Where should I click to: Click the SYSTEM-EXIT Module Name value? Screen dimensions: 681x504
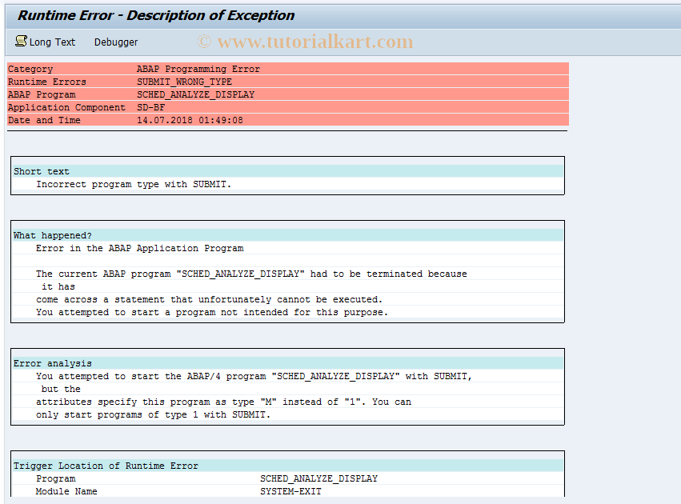coord(290,490)
